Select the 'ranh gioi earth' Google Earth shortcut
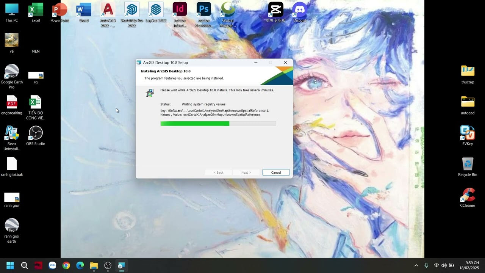This screenshot has width=485, height=273. point(12,231)
